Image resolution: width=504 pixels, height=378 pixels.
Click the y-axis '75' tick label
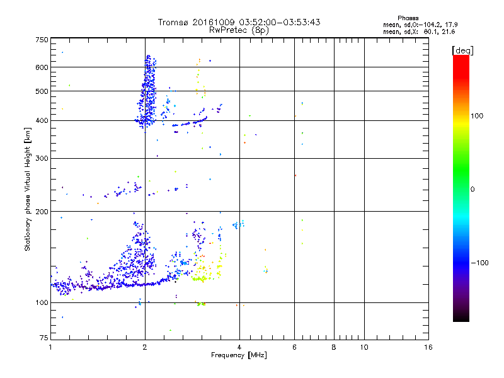[x=44, y=338]
